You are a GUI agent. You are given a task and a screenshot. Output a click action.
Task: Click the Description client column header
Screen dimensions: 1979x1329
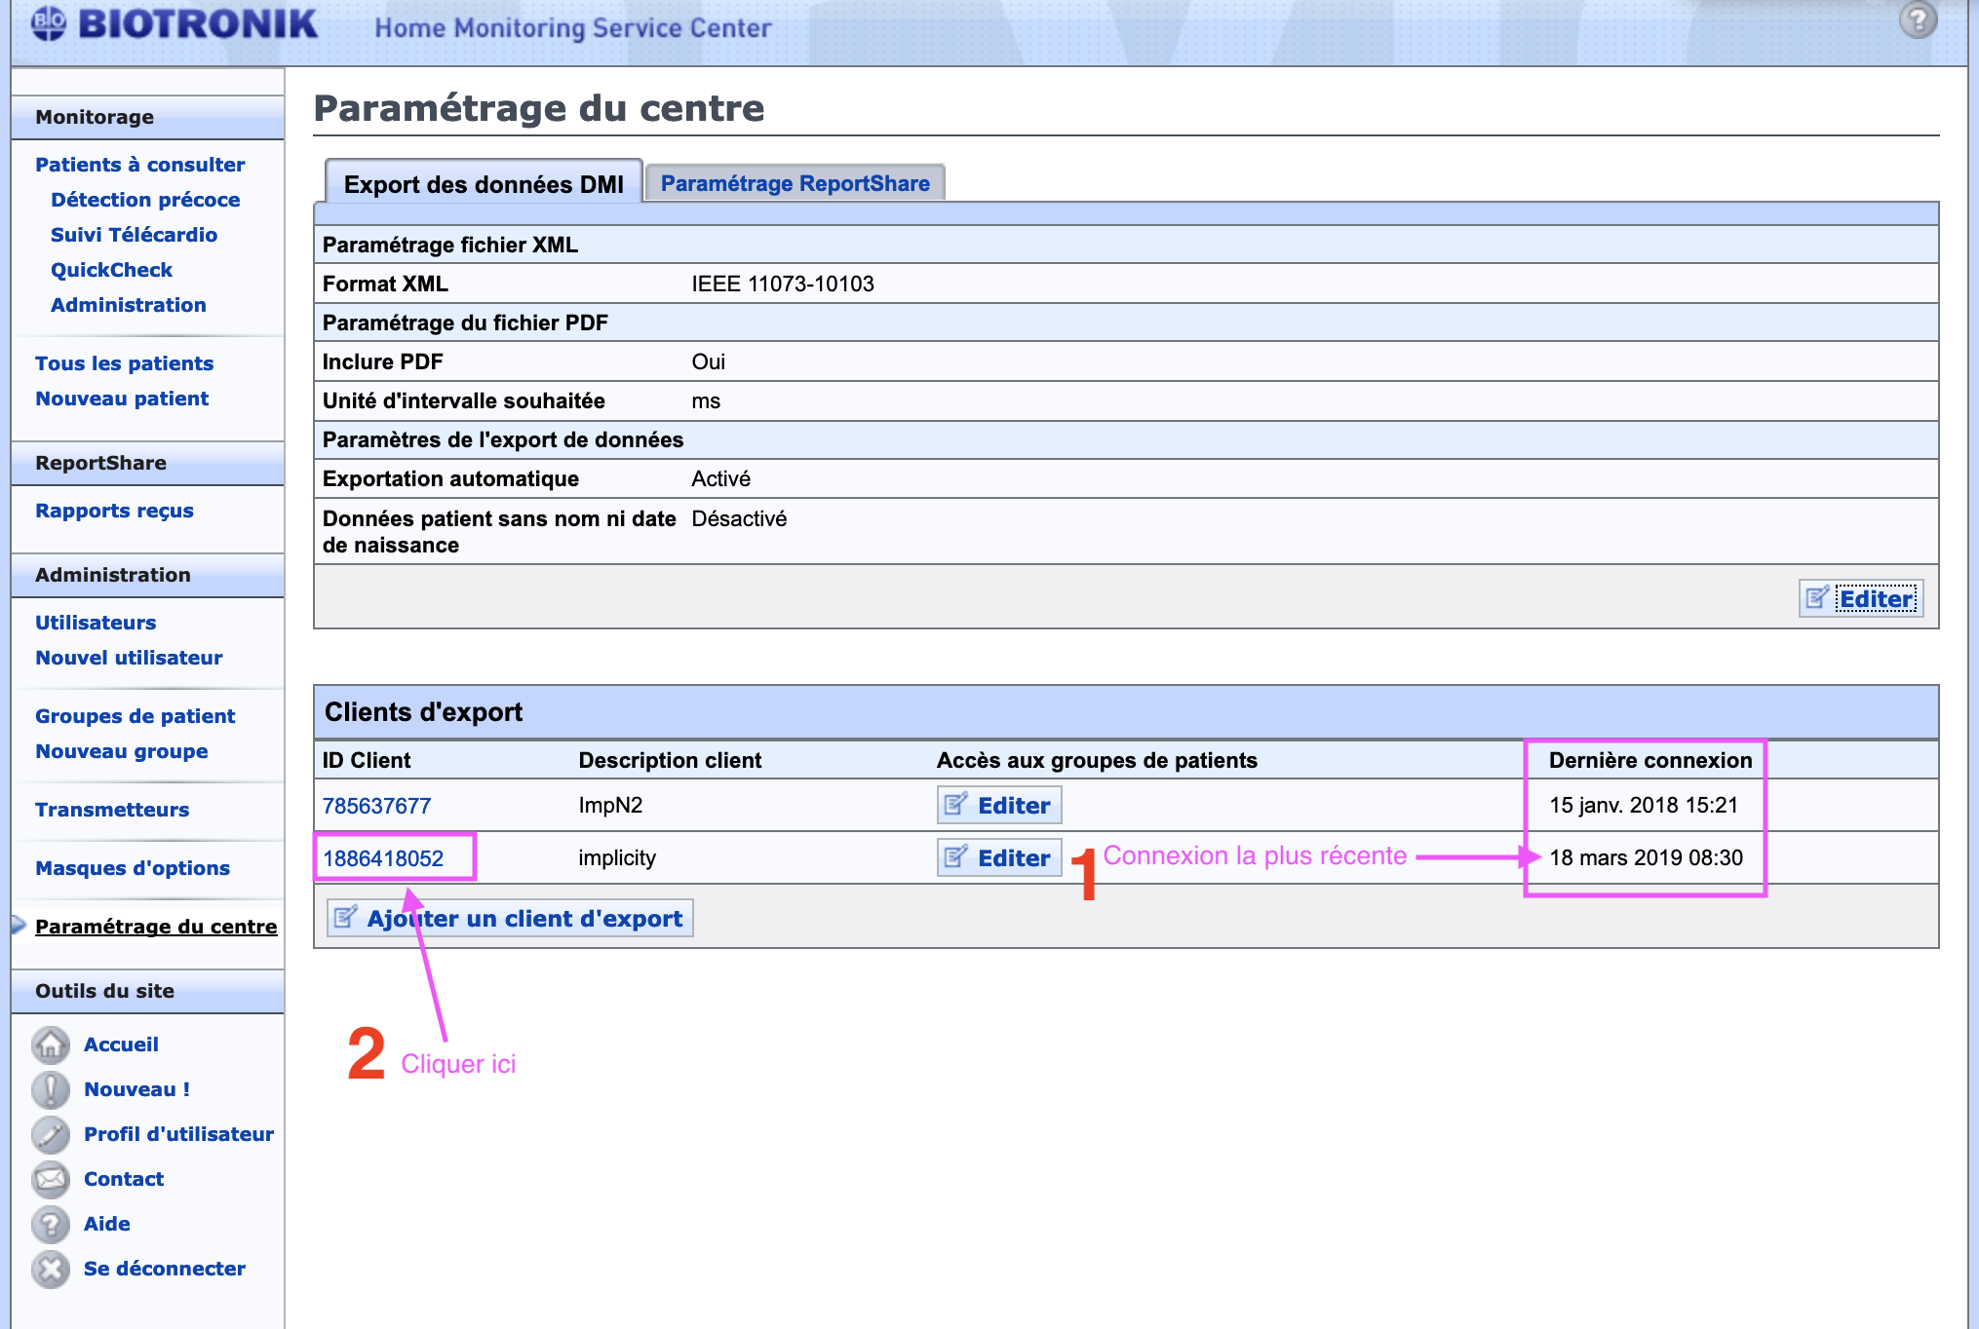coord(670,760)
